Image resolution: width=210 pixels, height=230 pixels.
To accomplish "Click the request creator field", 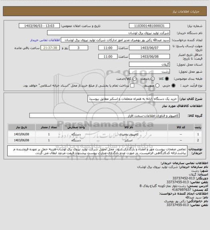I will 115,40.
